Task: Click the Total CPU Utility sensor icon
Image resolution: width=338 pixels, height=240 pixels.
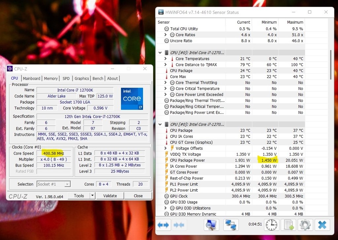Action: pyautogui.click(x=166, y=29)
